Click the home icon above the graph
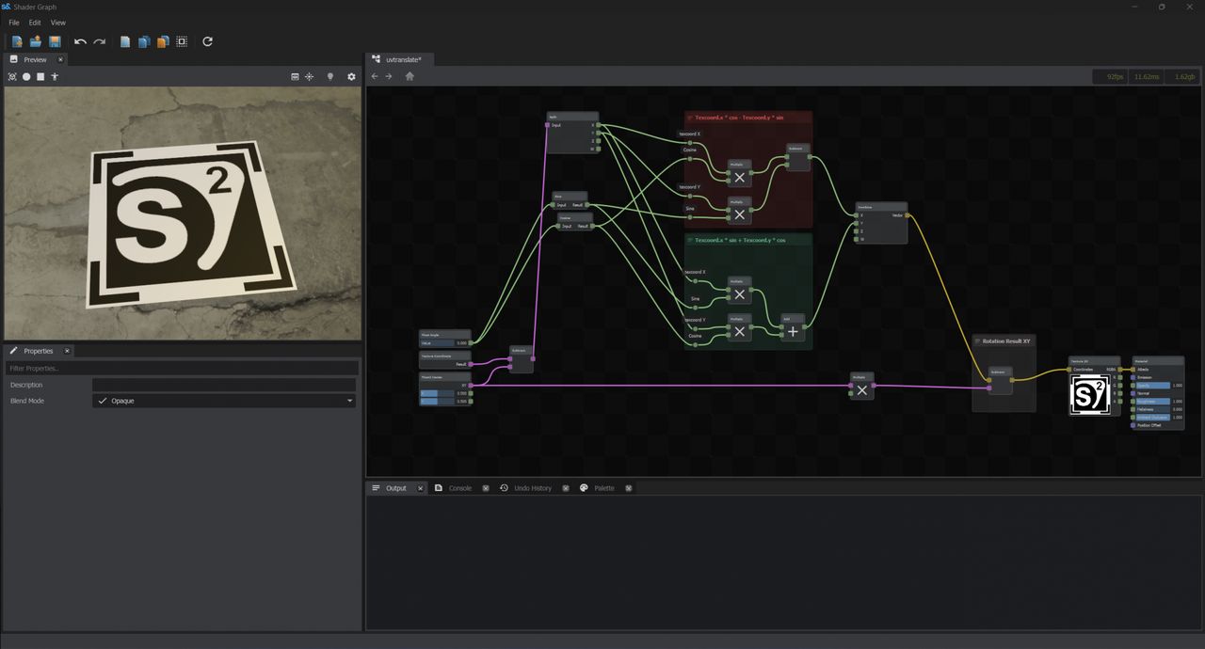The width and height of the screenshot is (1205, 649). [410, 76]
